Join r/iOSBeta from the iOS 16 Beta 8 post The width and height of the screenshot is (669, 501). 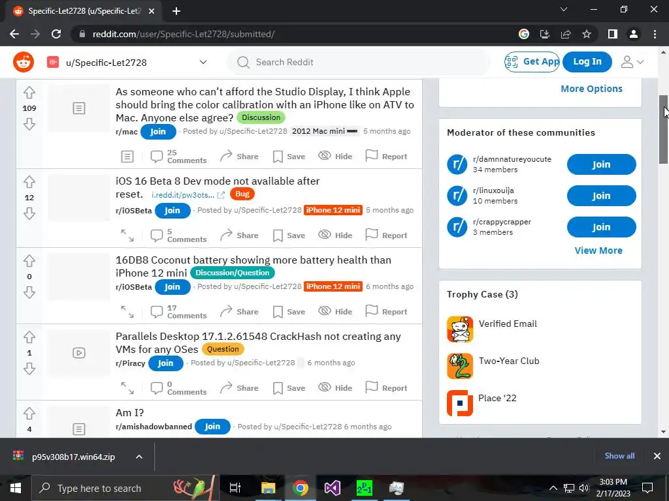click(x=172, y=211)
